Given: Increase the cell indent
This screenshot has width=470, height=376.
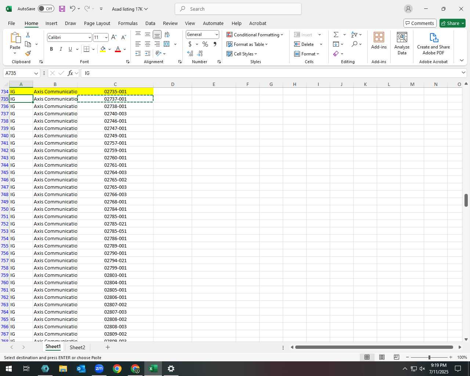Looking at the screenshot, I should [148, 54].
